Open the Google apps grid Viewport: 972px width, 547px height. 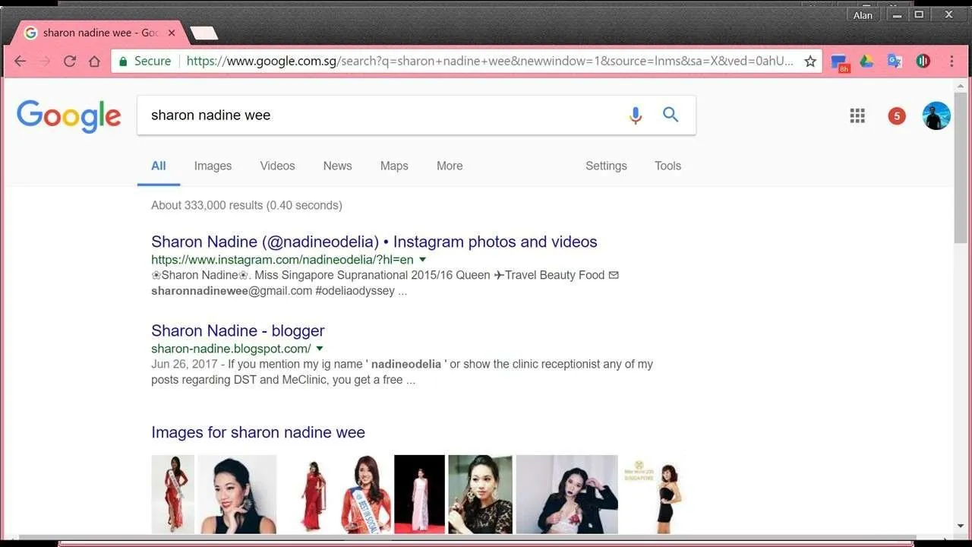(857, 115)
